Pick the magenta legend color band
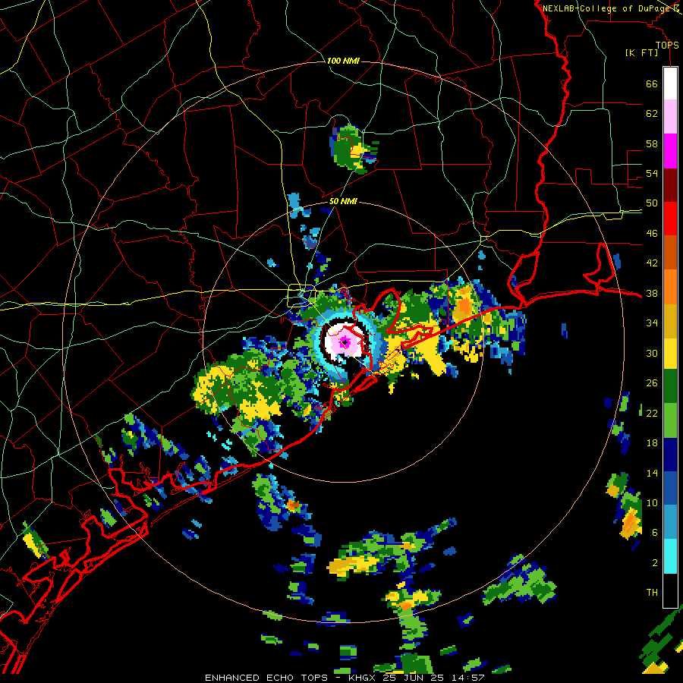683x683 pixels. [670, 151]
